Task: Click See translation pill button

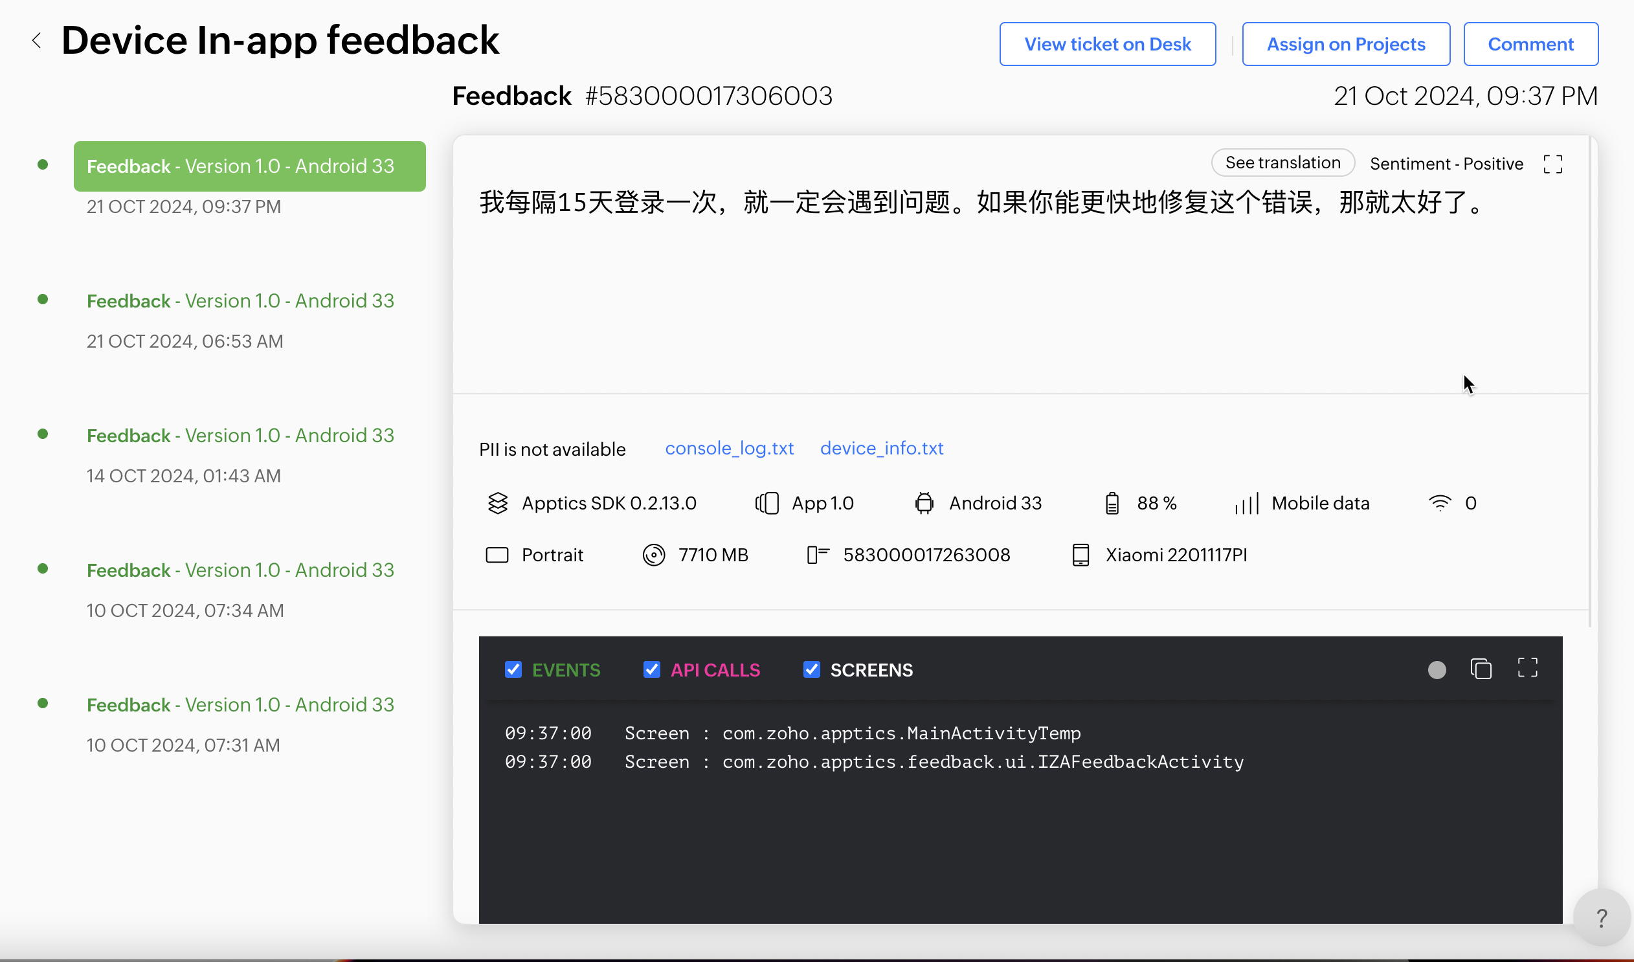Action: pyautogui.click(x=1282, y=162)
